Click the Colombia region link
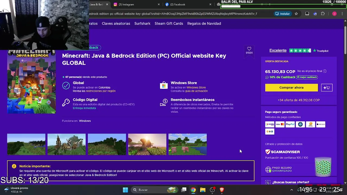Viewport: 347px width, 195px height. tap(104, 87)
